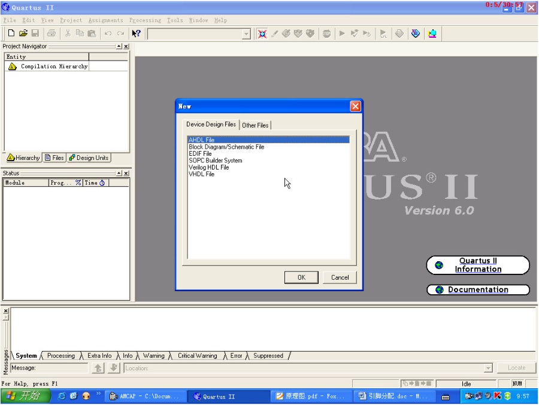Click the Copy toolbar icon
539x405 pixels.
coord(80,34)
